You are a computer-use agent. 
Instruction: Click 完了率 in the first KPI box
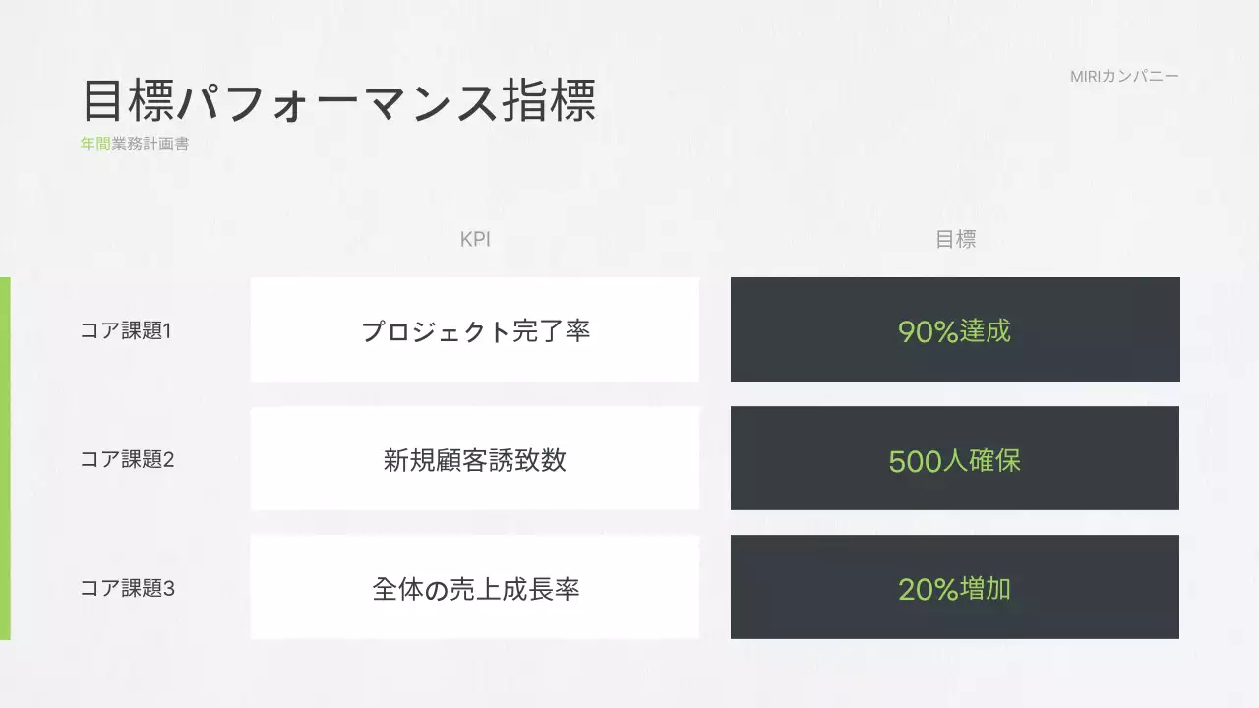coord(552,330)
